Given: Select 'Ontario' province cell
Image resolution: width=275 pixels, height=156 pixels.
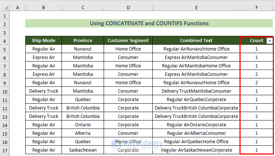Looking at the screenshot, I should pyautogui.click(x=83, y=125).
